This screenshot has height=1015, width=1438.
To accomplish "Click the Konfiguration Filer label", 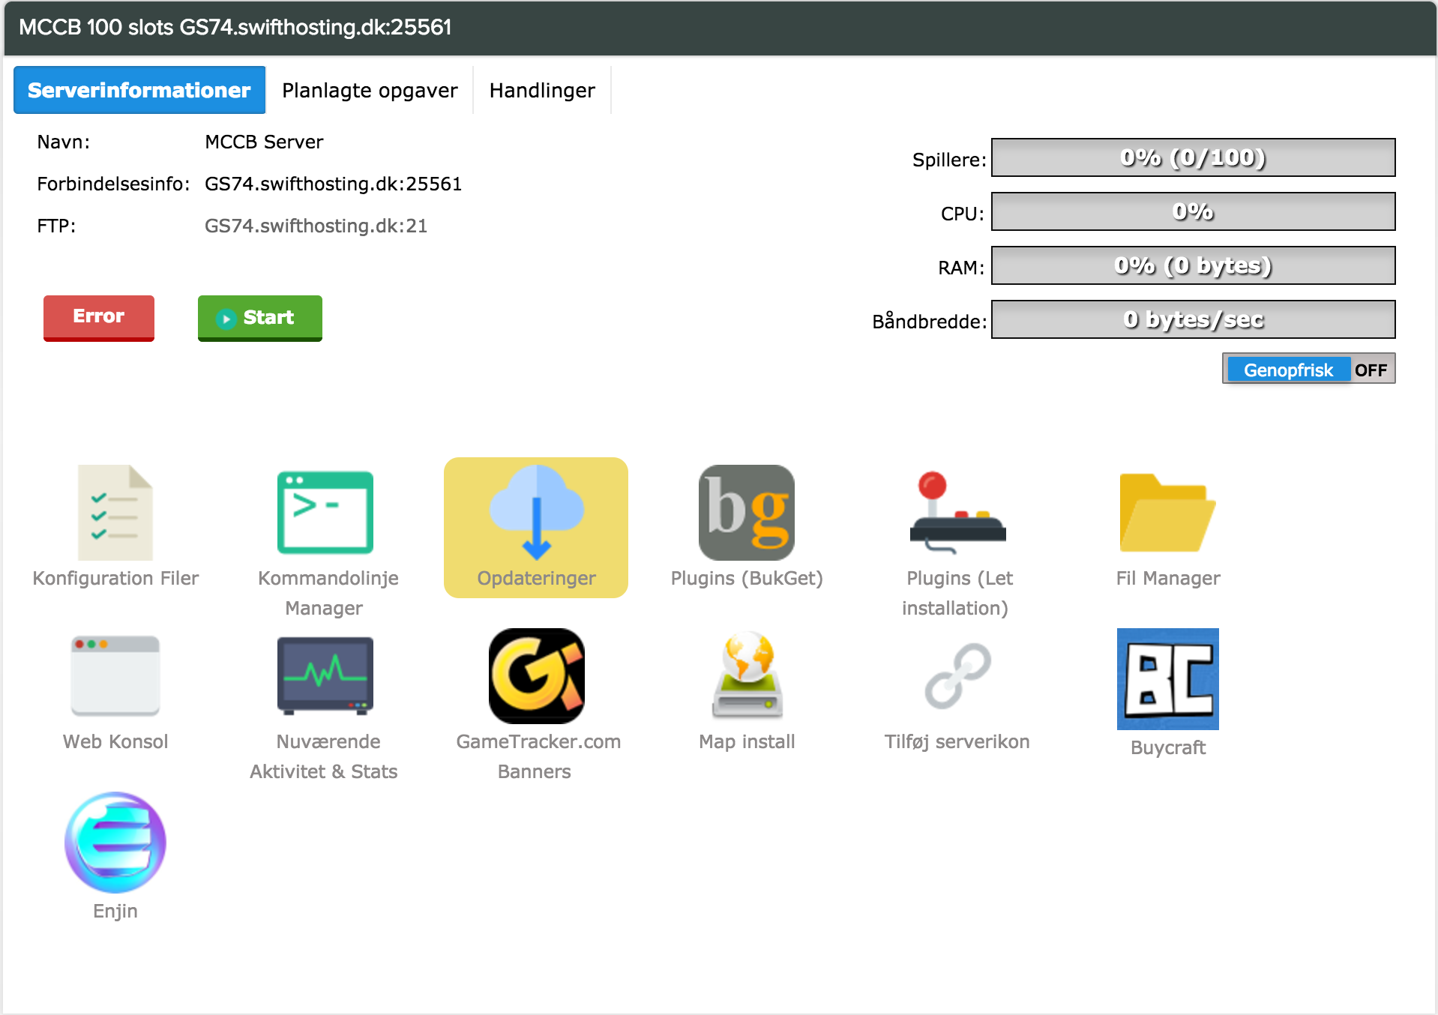I will (x=115, y=578).
